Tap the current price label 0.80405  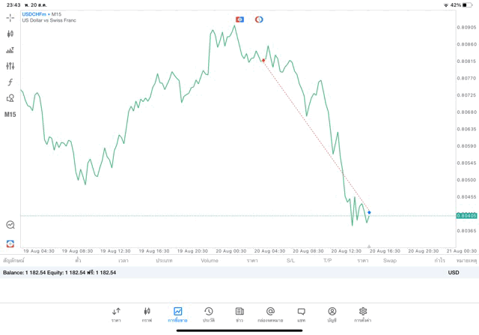pyautogui.click(x=466, y=216)
